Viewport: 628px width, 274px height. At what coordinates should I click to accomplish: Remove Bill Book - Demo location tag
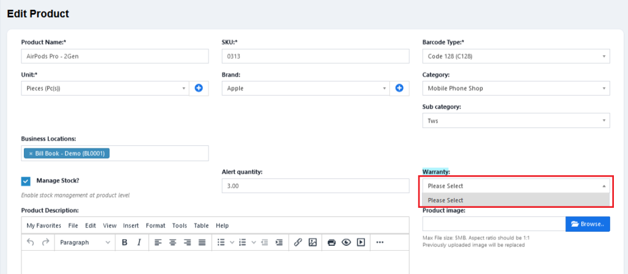(31, 153)
